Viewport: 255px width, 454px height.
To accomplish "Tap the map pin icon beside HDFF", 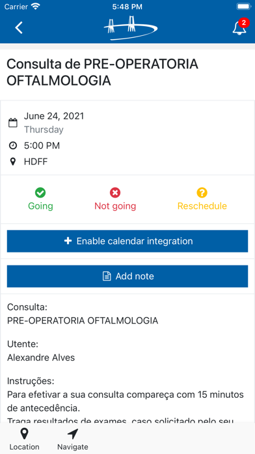I will coord(13,162).
